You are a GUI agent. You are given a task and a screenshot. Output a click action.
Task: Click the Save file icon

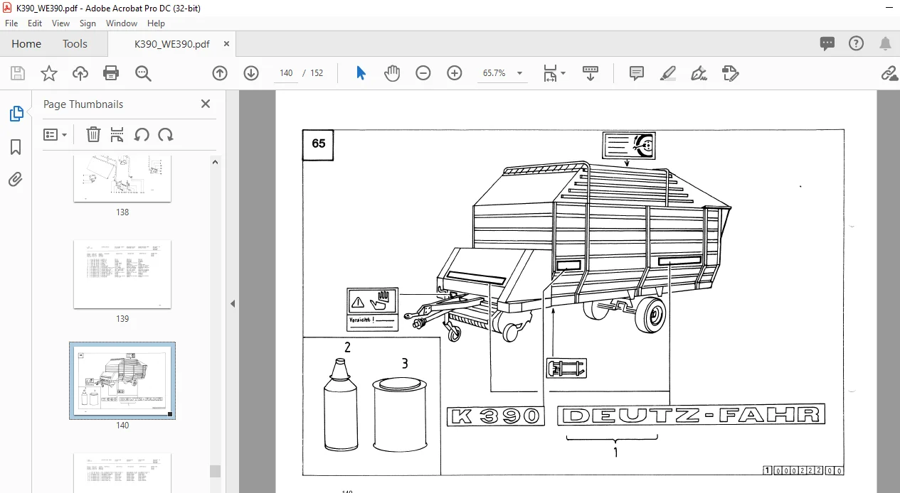[18, 73]
